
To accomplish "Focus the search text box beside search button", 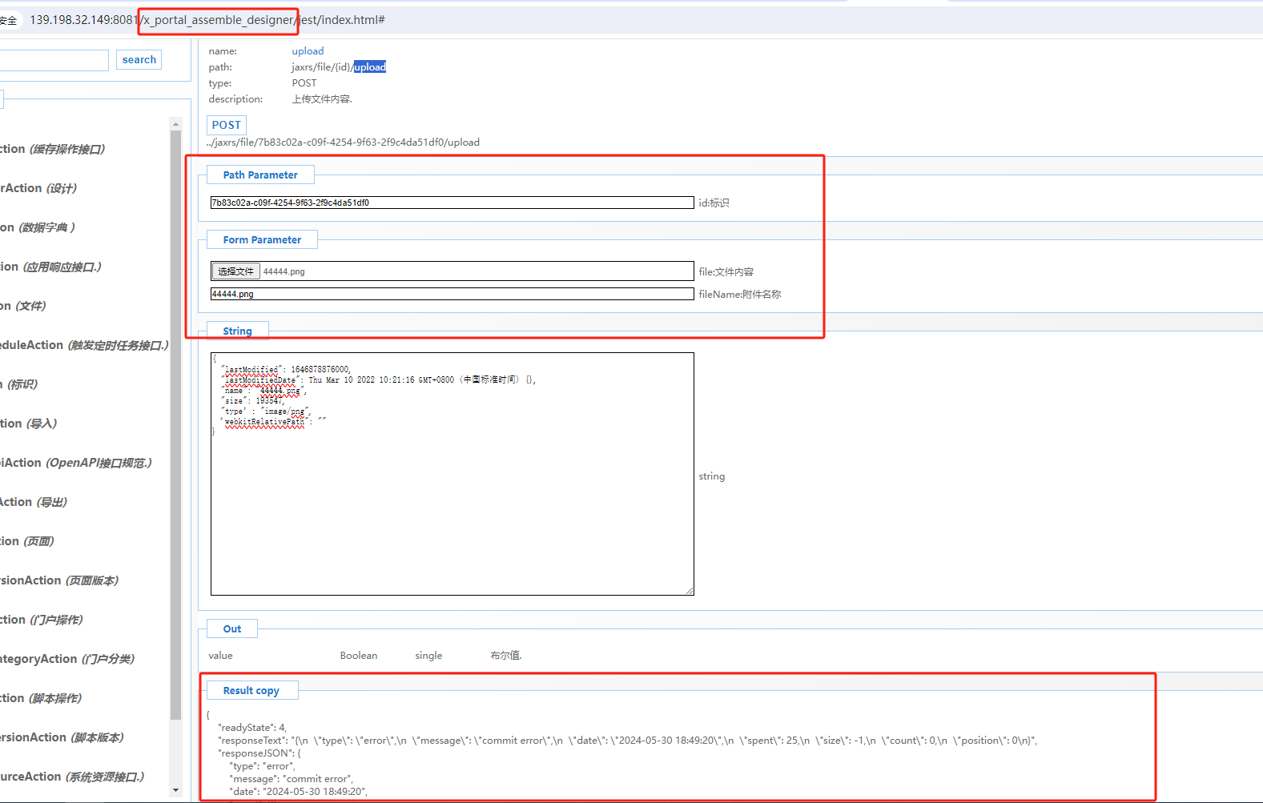I will (x=54, y=60).
